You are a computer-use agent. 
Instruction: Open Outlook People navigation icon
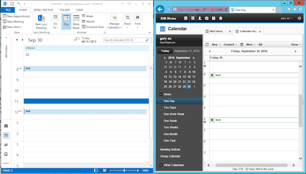[6, 145]
